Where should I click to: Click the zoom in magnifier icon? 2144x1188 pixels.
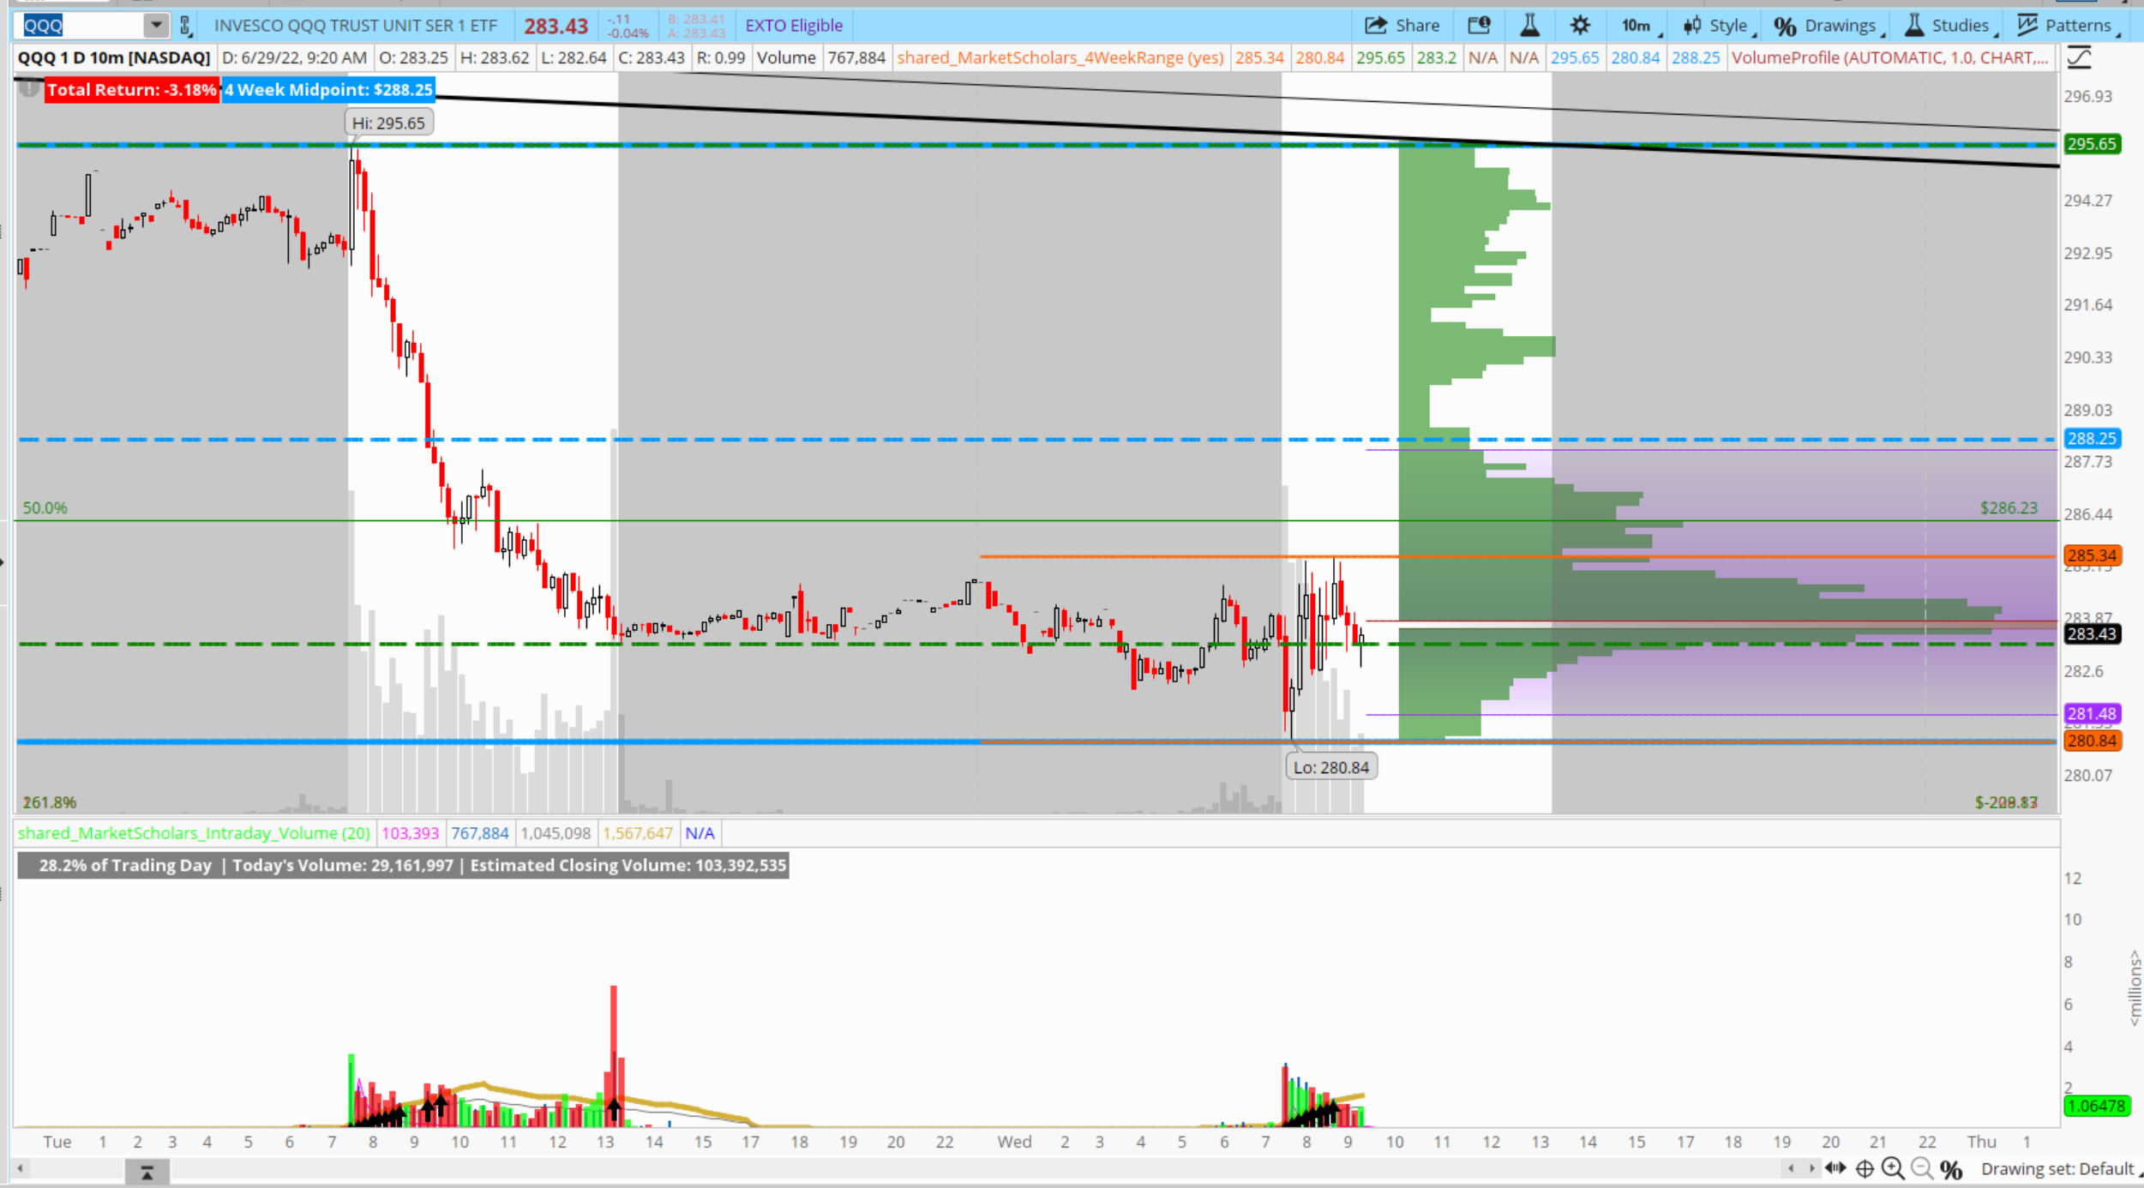1893,1169
